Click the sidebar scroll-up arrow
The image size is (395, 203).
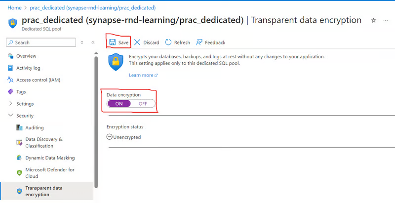(x=96, y=53)
